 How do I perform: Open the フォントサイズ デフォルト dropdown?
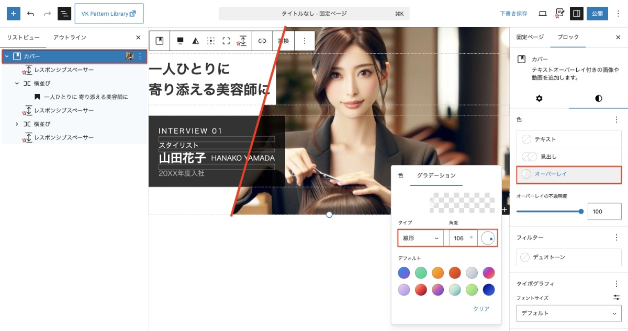click(568, 313)
